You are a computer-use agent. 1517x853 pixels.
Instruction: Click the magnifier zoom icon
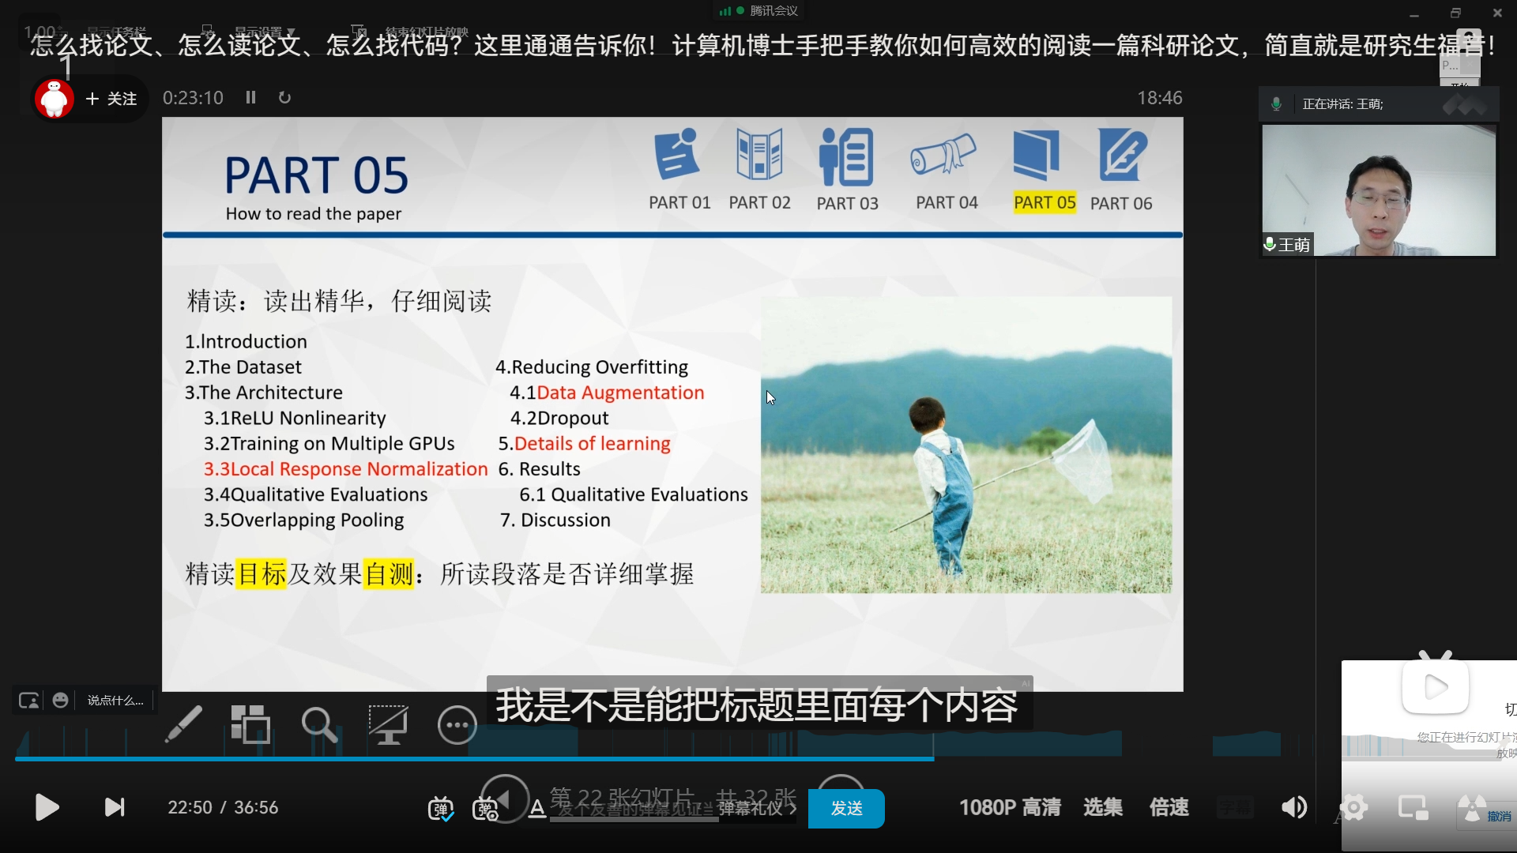coord(319,723)
